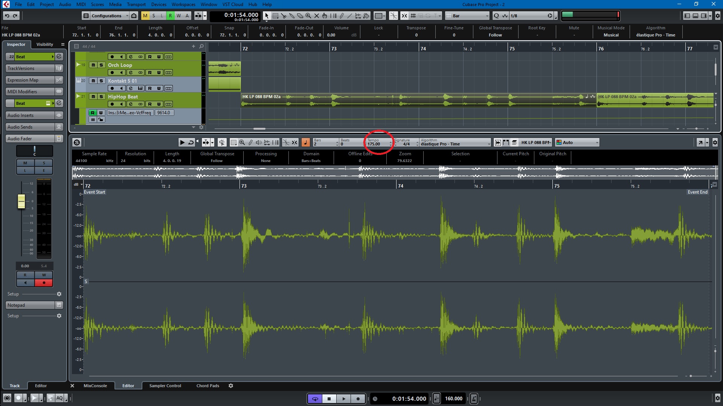Solo the Orch Loop track

[101, 65]
